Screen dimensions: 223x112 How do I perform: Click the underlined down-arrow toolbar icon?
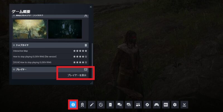(x=184, y=105)
